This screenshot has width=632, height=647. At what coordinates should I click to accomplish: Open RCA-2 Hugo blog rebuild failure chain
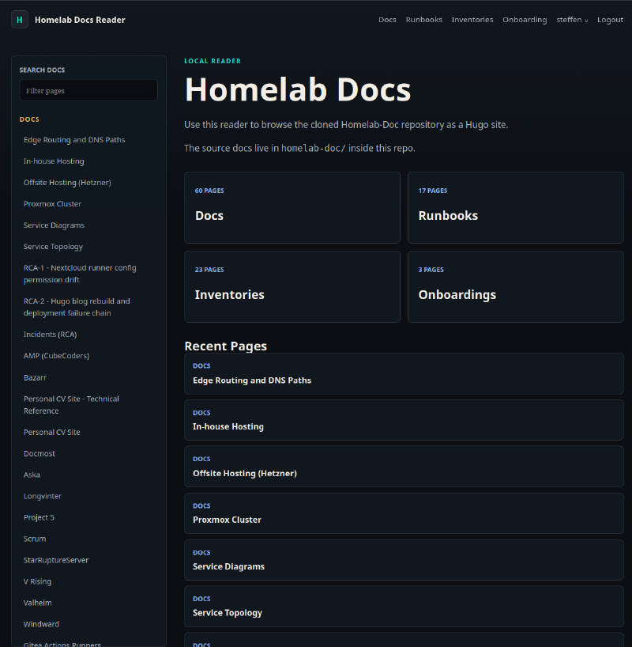point(77,307)
